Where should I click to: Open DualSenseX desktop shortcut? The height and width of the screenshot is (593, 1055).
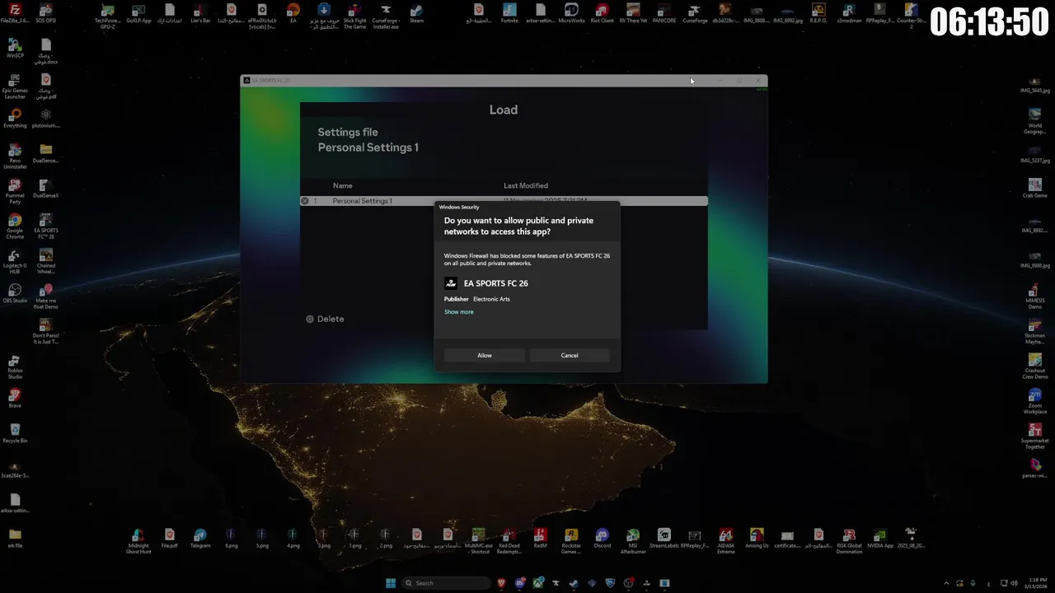pyautogui.click(x=46, y=189)
